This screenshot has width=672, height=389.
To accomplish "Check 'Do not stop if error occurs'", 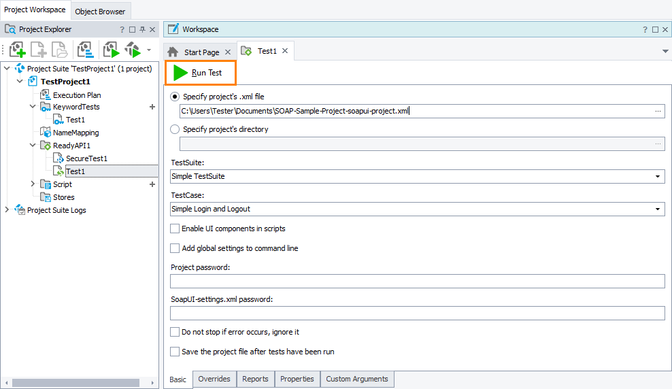I will (x=175, y=332).
